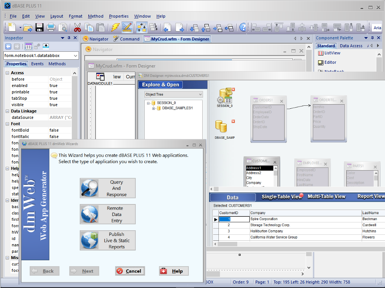
Task: Open the Layout menu
Action: [x=57, y=16]
